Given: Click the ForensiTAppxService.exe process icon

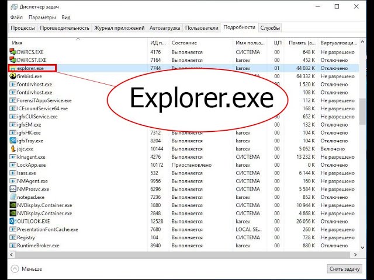Looking at the screenshot, I should coord(13,100).
